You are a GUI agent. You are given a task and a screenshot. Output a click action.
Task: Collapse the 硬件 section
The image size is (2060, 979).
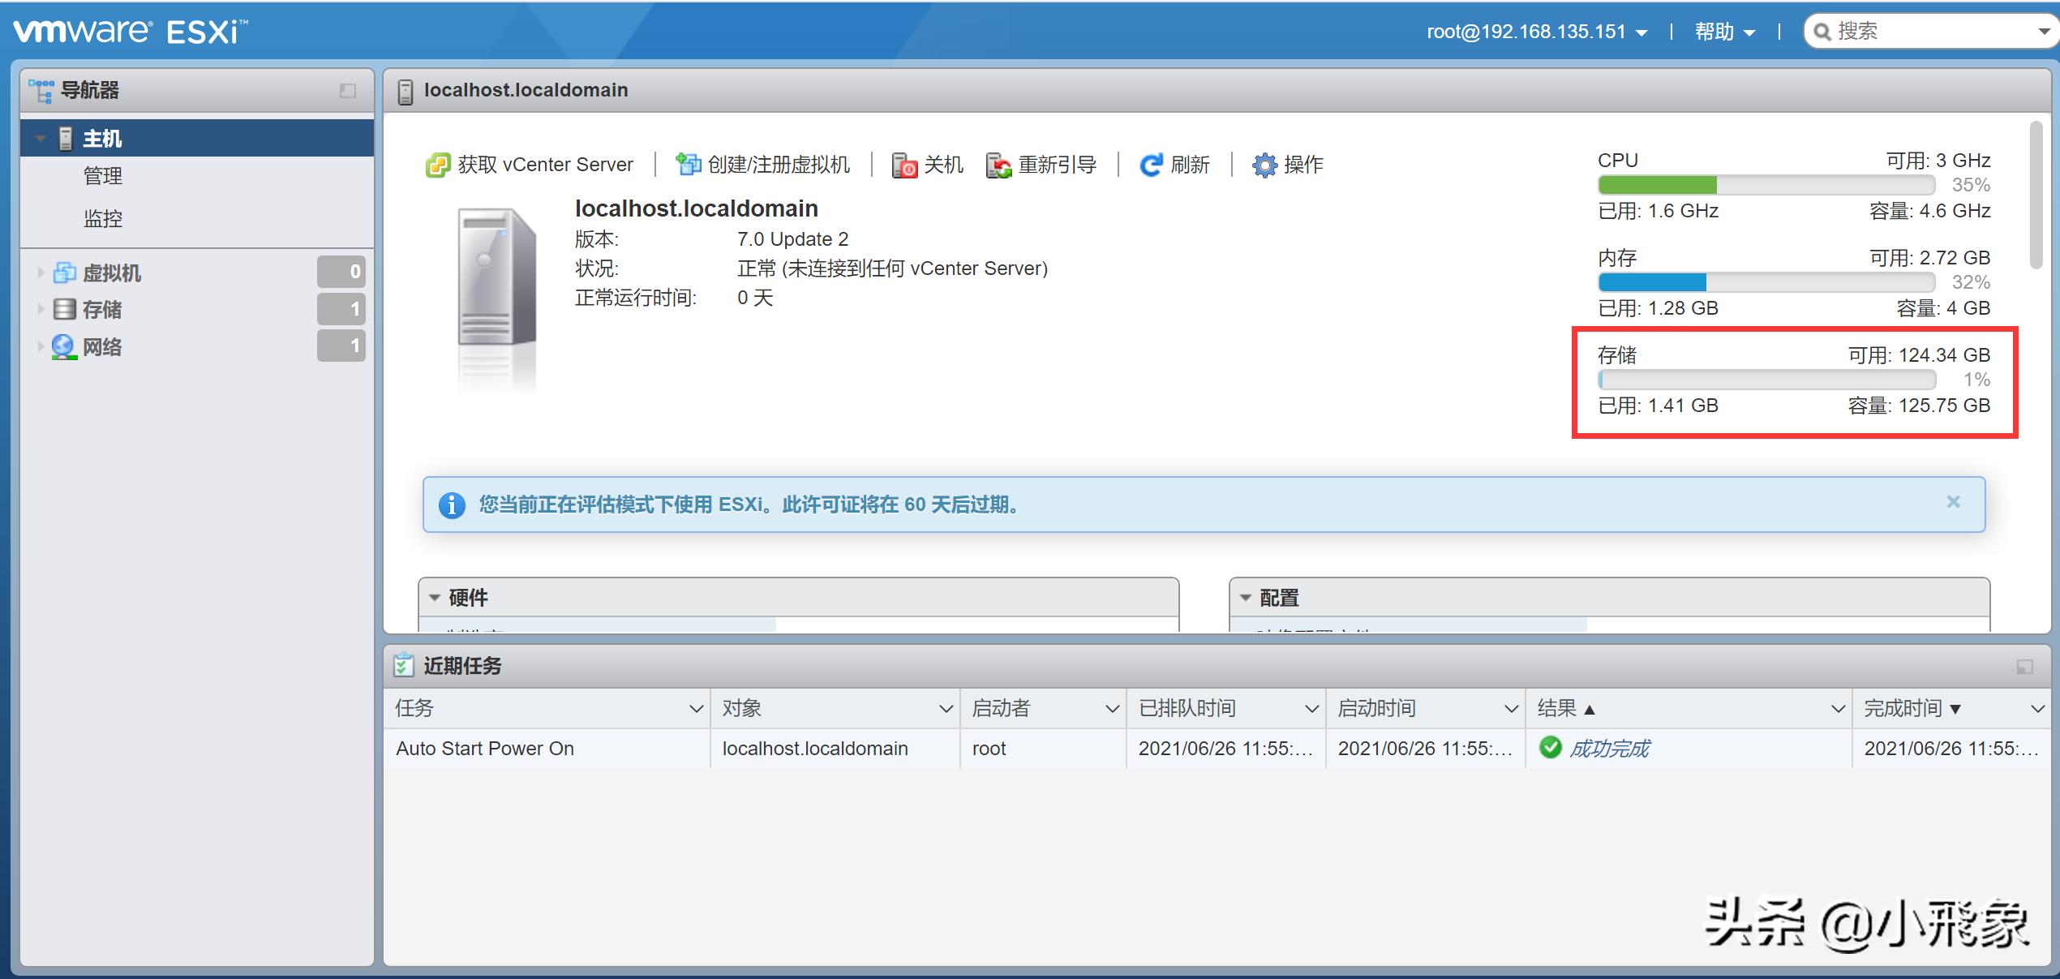434,598
